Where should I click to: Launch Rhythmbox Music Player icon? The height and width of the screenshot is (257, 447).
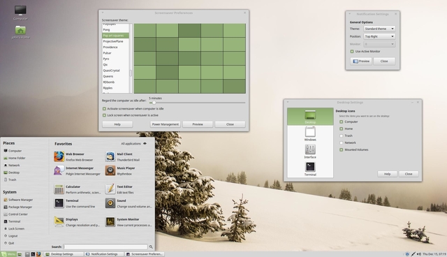tap(110, 170)
